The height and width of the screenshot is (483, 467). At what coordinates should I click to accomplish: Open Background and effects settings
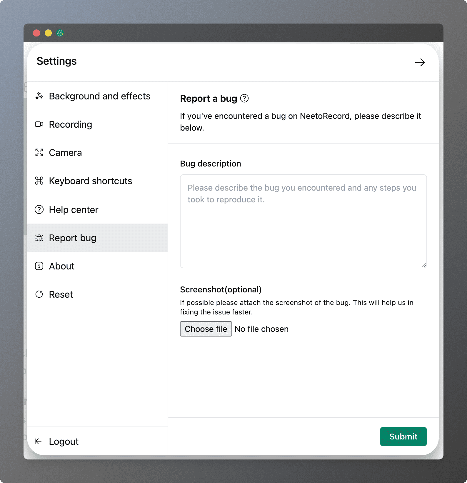tap(99, 96)
